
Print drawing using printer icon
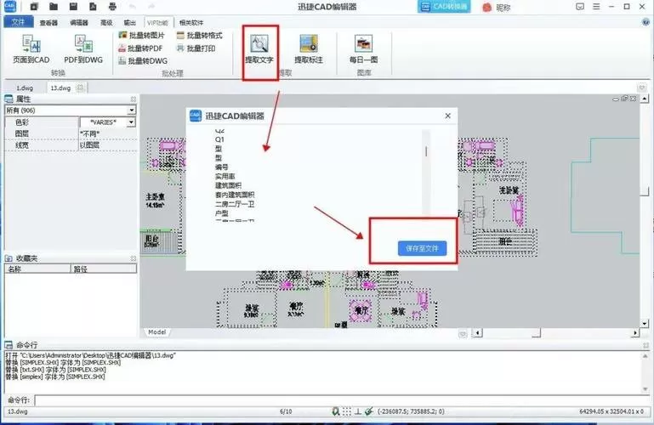112,7
